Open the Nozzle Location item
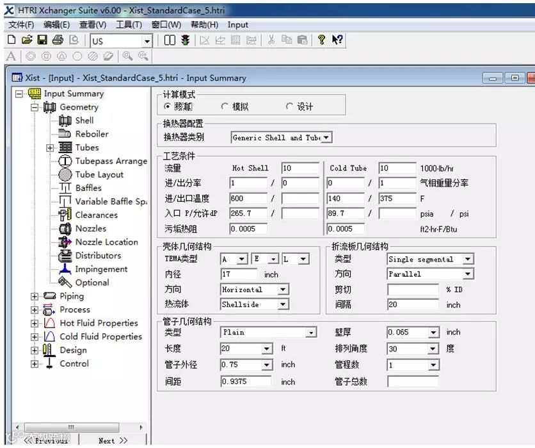The height and width of the screenshot is (448, 535). tap(107, 242)
